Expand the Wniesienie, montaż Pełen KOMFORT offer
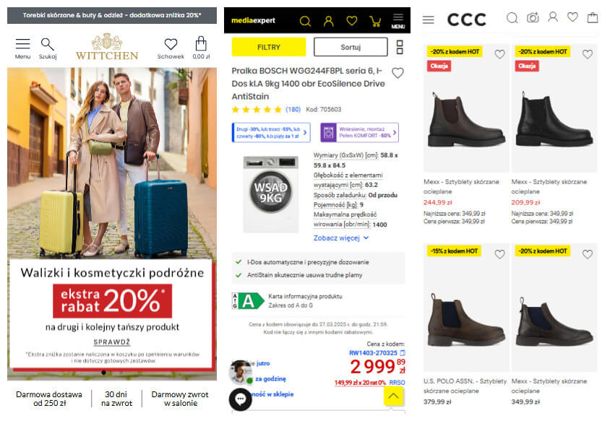The image size is (610, 421). pos(359,132)
